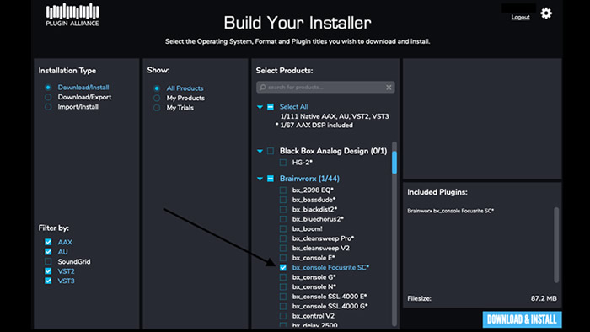Select Download/Export installation type
The height and width of the screenshot is (332, 590).
[48, 97]
